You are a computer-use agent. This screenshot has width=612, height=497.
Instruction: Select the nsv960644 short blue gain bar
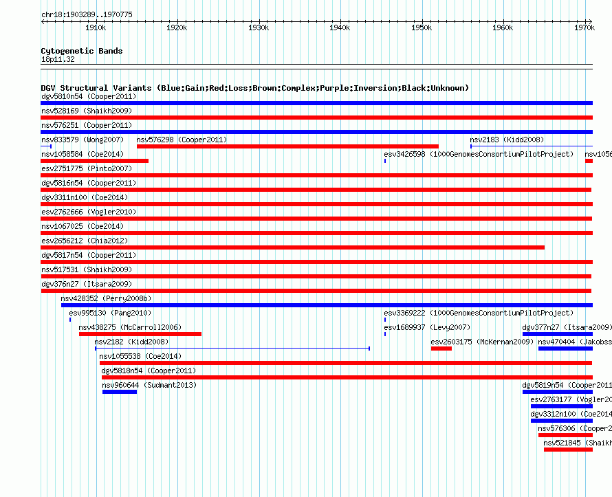[120, 392]
